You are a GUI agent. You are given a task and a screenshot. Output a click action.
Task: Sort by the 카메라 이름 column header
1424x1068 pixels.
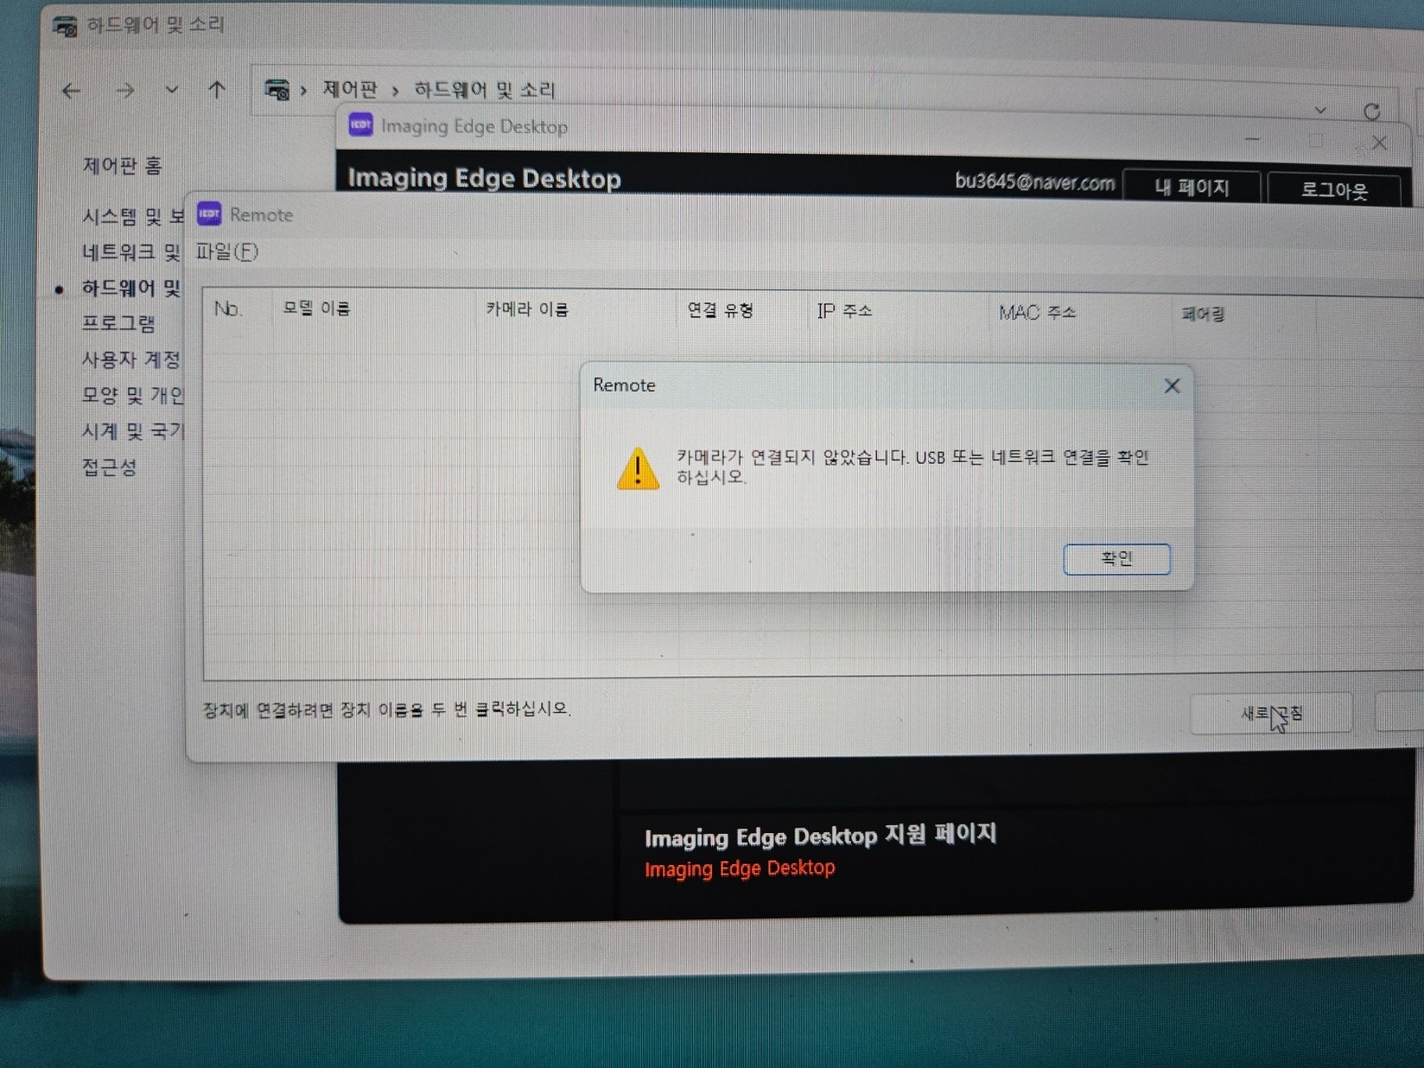(527, 309)
